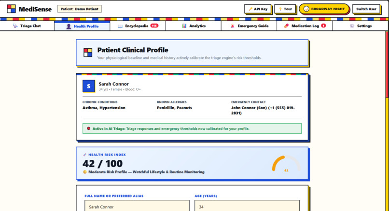Click the 116 badge on Encyclopedia

point(154,26)
